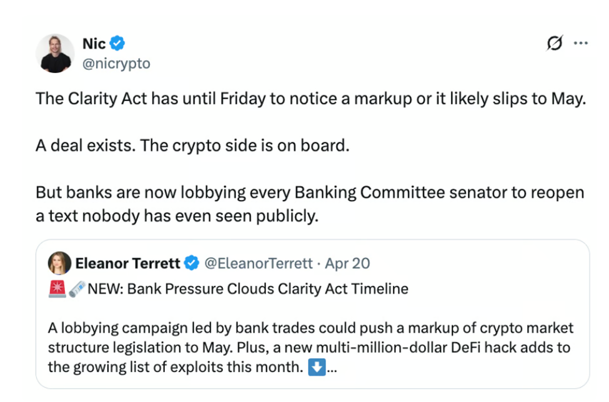Expand the truncated quoted post ellipsis

point(332,368)
